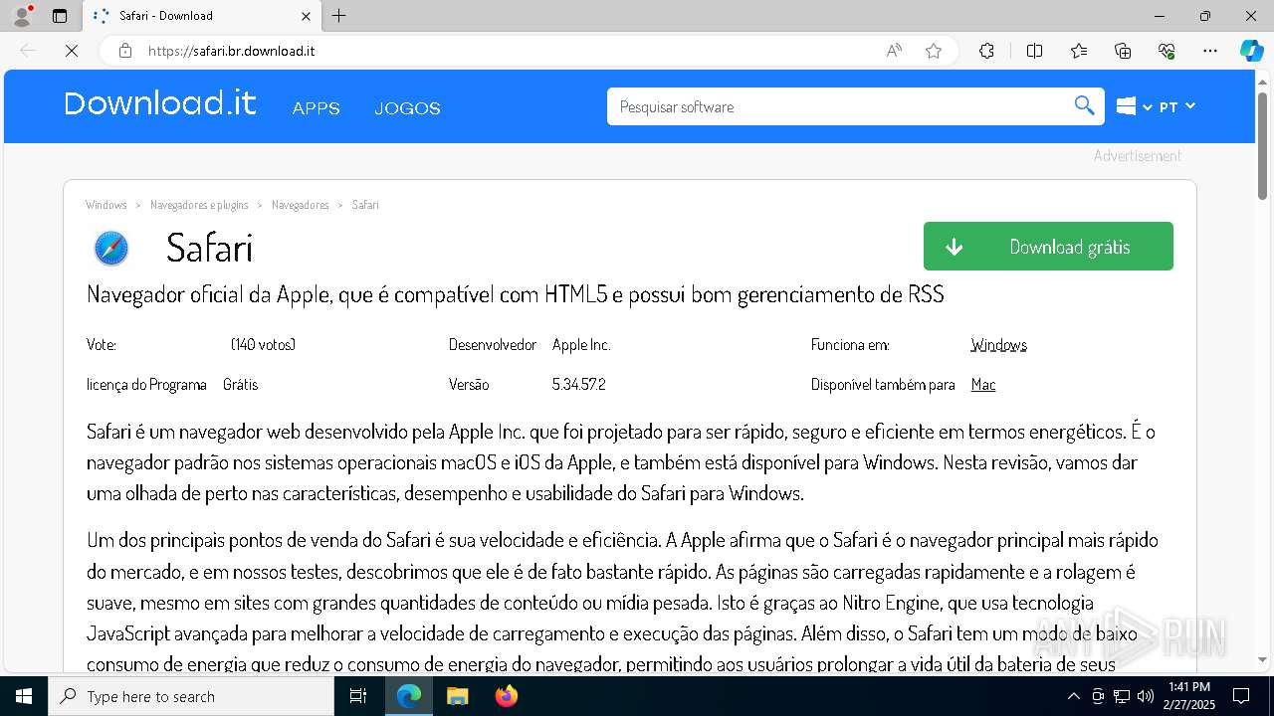
Task: Open the Navegadores e plugins breadcrumb
Action: (x=199, y=205)
